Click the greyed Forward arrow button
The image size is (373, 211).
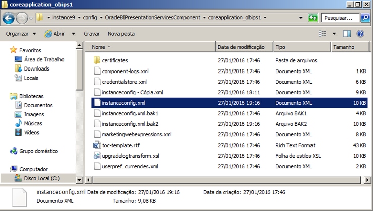[x=22, y=18]
